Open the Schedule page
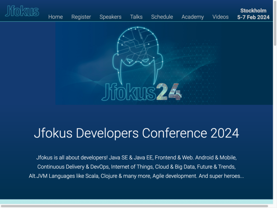The image size is (277, 208). coord(162,17)
